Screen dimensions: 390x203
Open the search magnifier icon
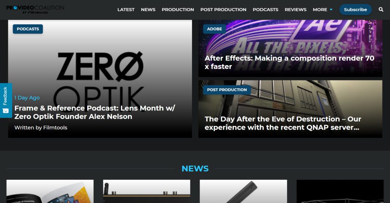[381, 10]
